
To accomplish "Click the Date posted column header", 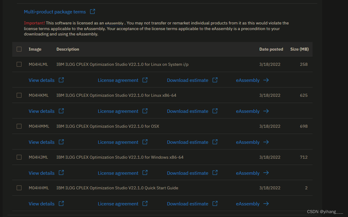I will point(271,49).
